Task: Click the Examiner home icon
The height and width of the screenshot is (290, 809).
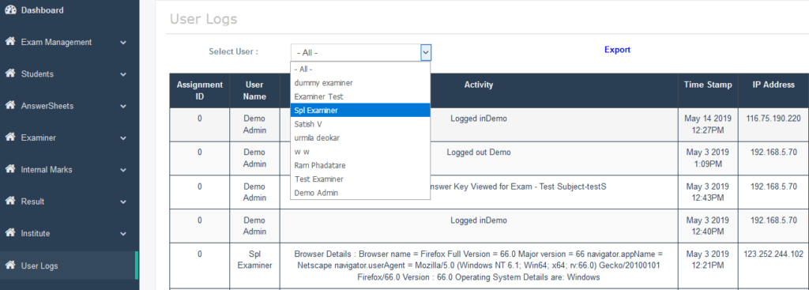Action: pos(9,137)
